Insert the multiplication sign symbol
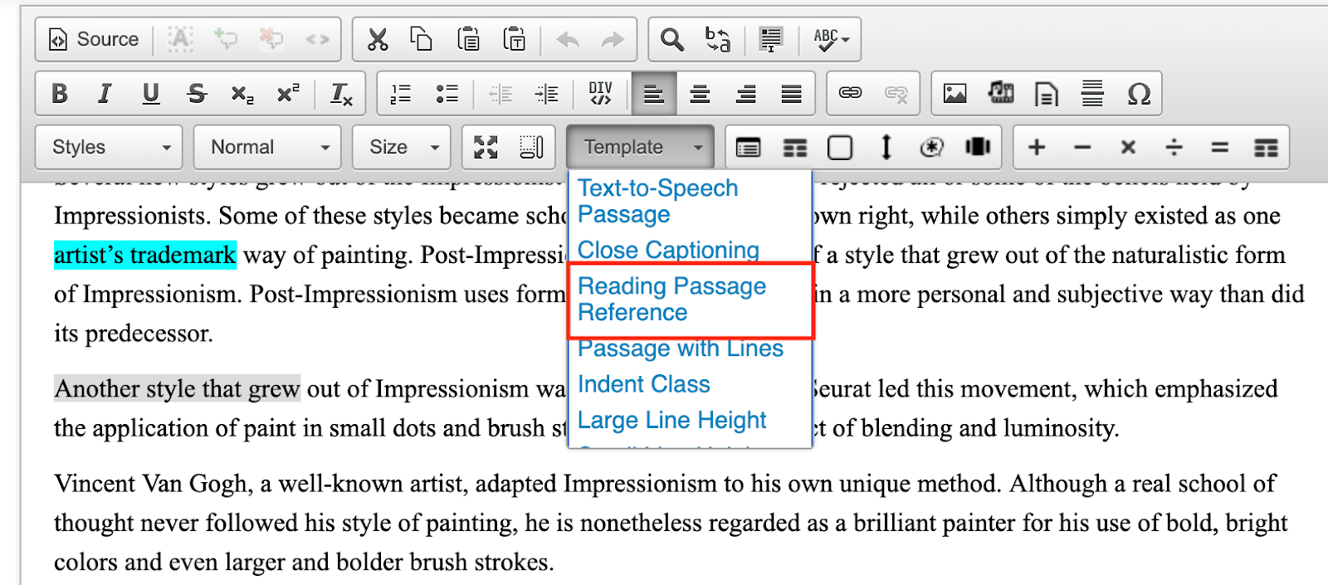Screen dimensions: 1328x585 point(1128,147)
